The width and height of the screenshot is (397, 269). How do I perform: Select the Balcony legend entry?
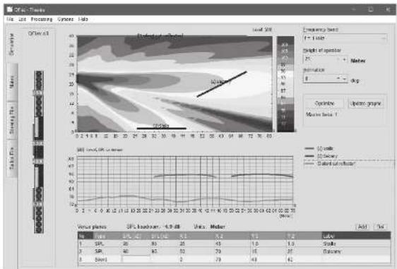click(321, 156)
